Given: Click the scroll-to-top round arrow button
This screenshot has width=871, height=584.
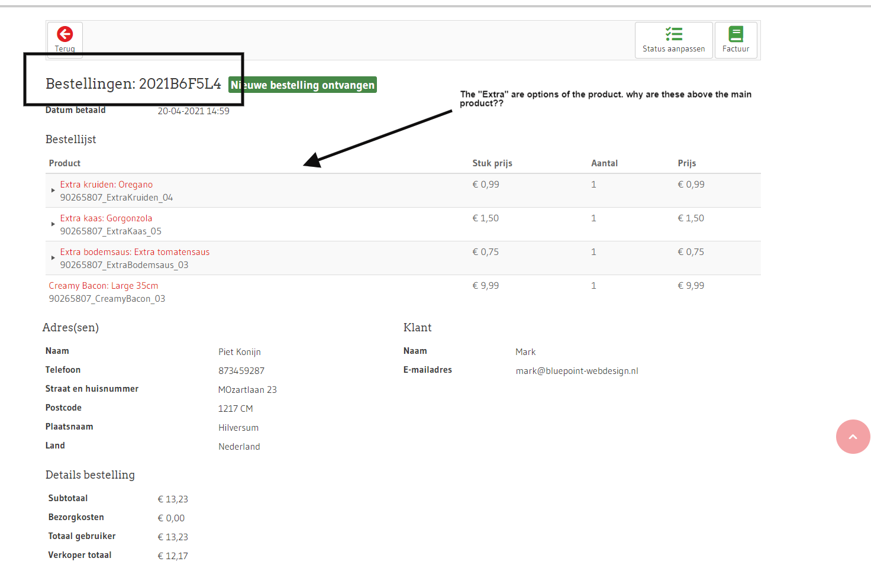Looking at the screenshot, I should click(x=853, y=437).
